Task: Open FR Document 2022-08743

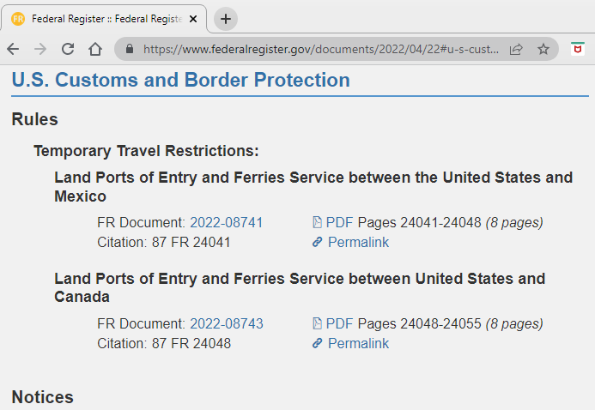Action: [226, 323]
